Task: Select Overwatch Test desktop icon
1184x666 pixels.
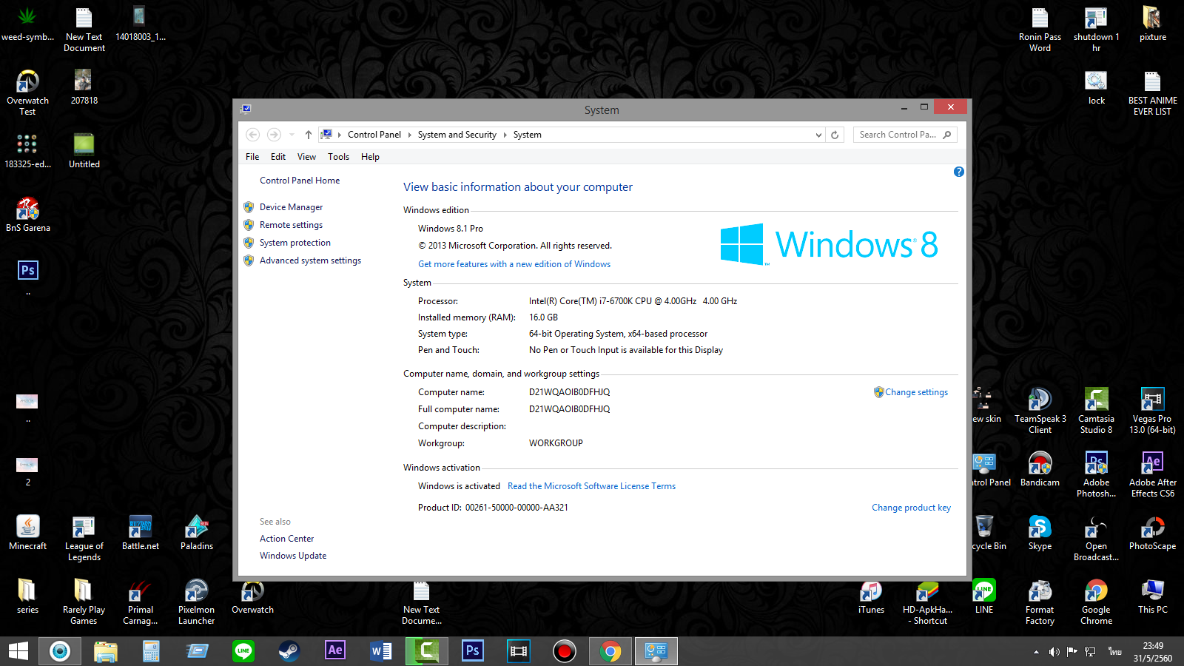Action: click(27, 92)
